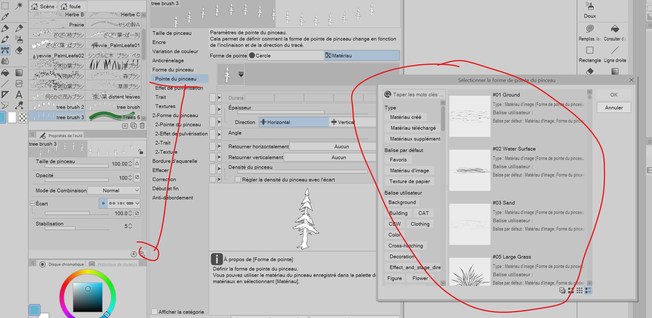Click the 'Annuler' button
This screenshot has height=318, width=652.
click(613, 108)
